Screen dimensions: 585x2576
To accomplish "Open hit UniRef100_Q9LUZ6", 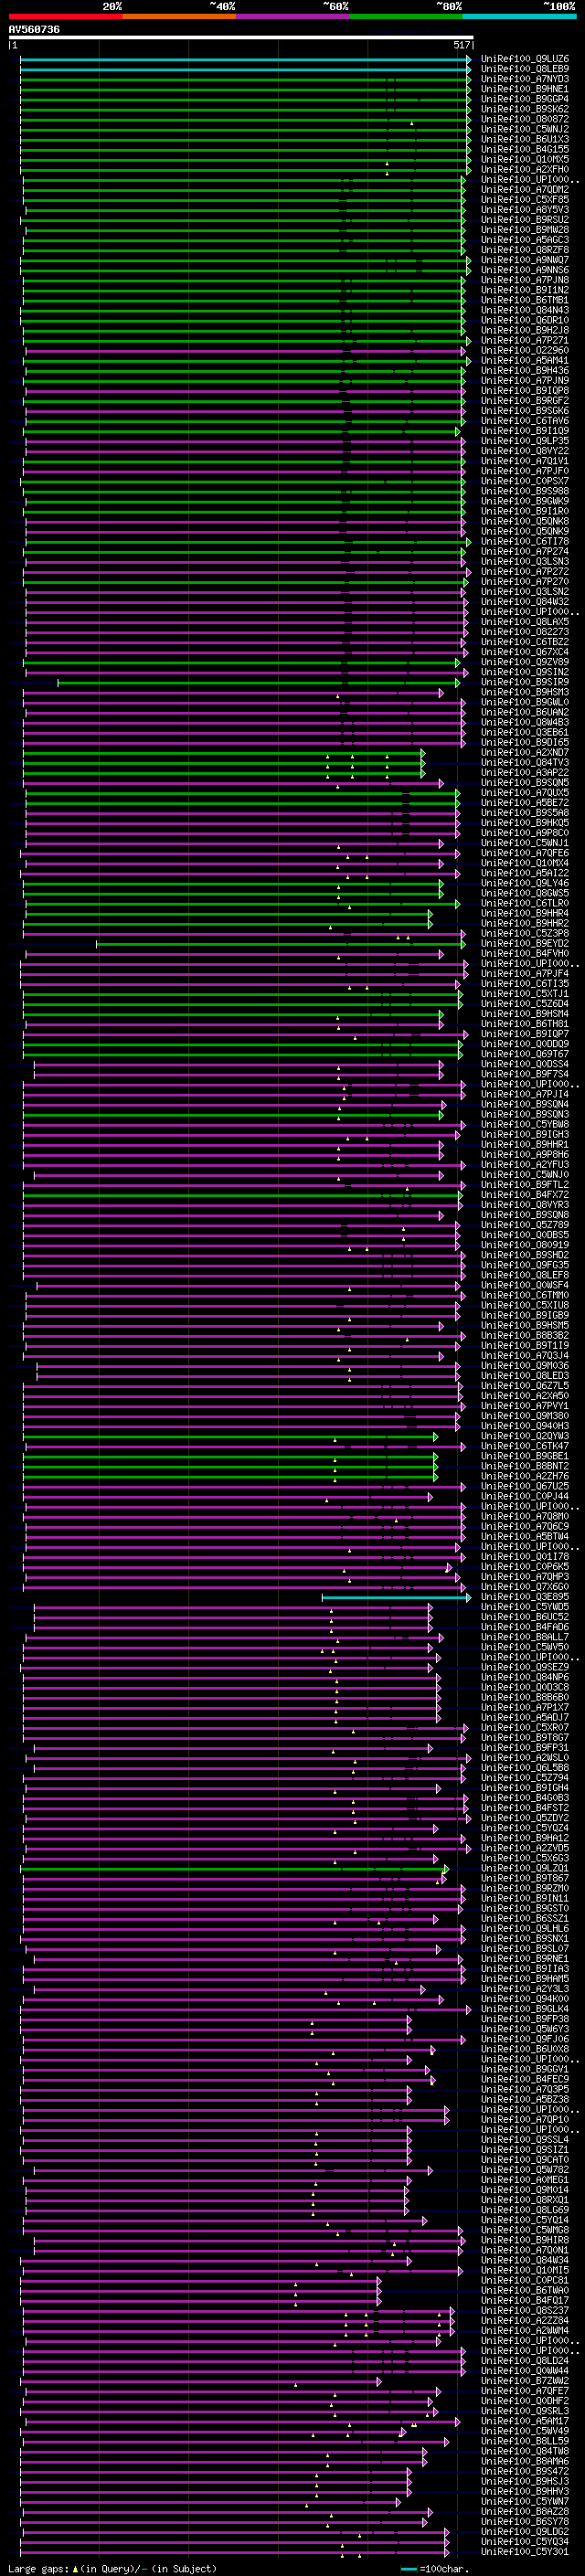I will 525,59.
